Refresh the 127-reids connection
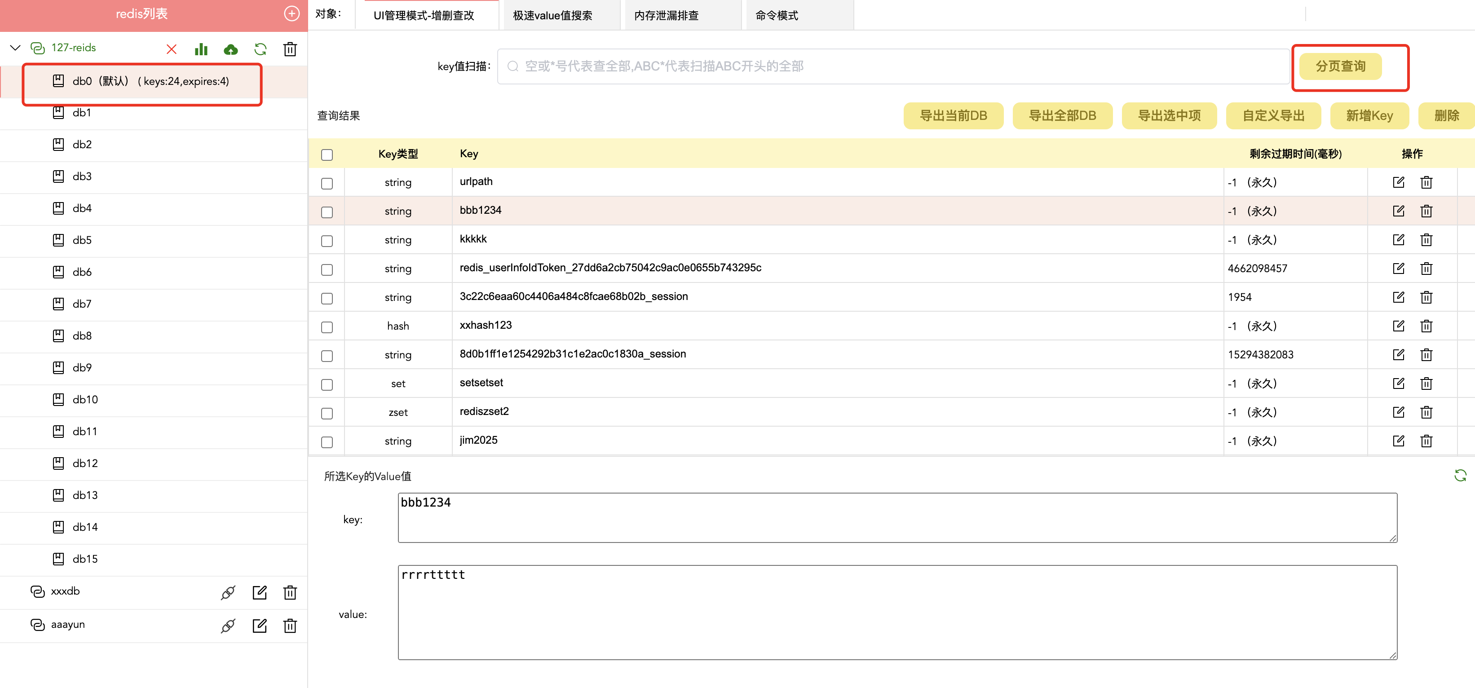1475x688 pixels. [x=261, y=49]
